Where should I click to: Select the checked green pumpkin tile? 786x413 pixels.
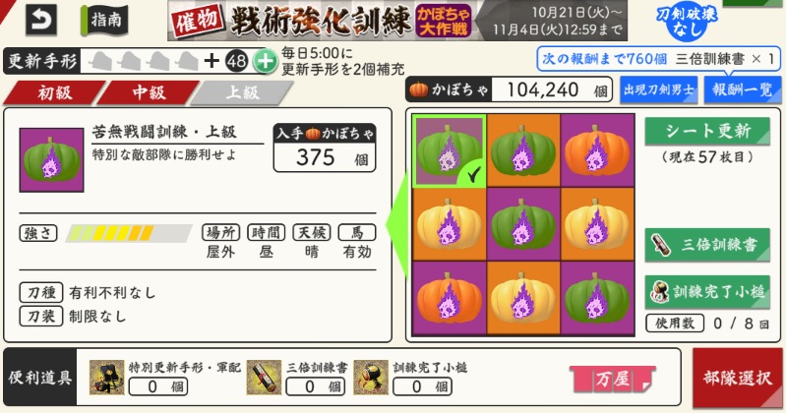pyautogui.click(x=450, y=150)
